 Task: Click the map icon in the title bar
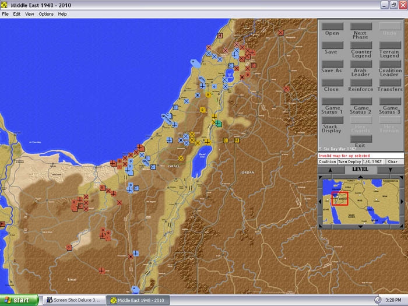click(4, 5)
